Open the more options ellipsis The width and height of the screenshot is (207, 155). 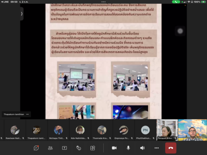157,148
